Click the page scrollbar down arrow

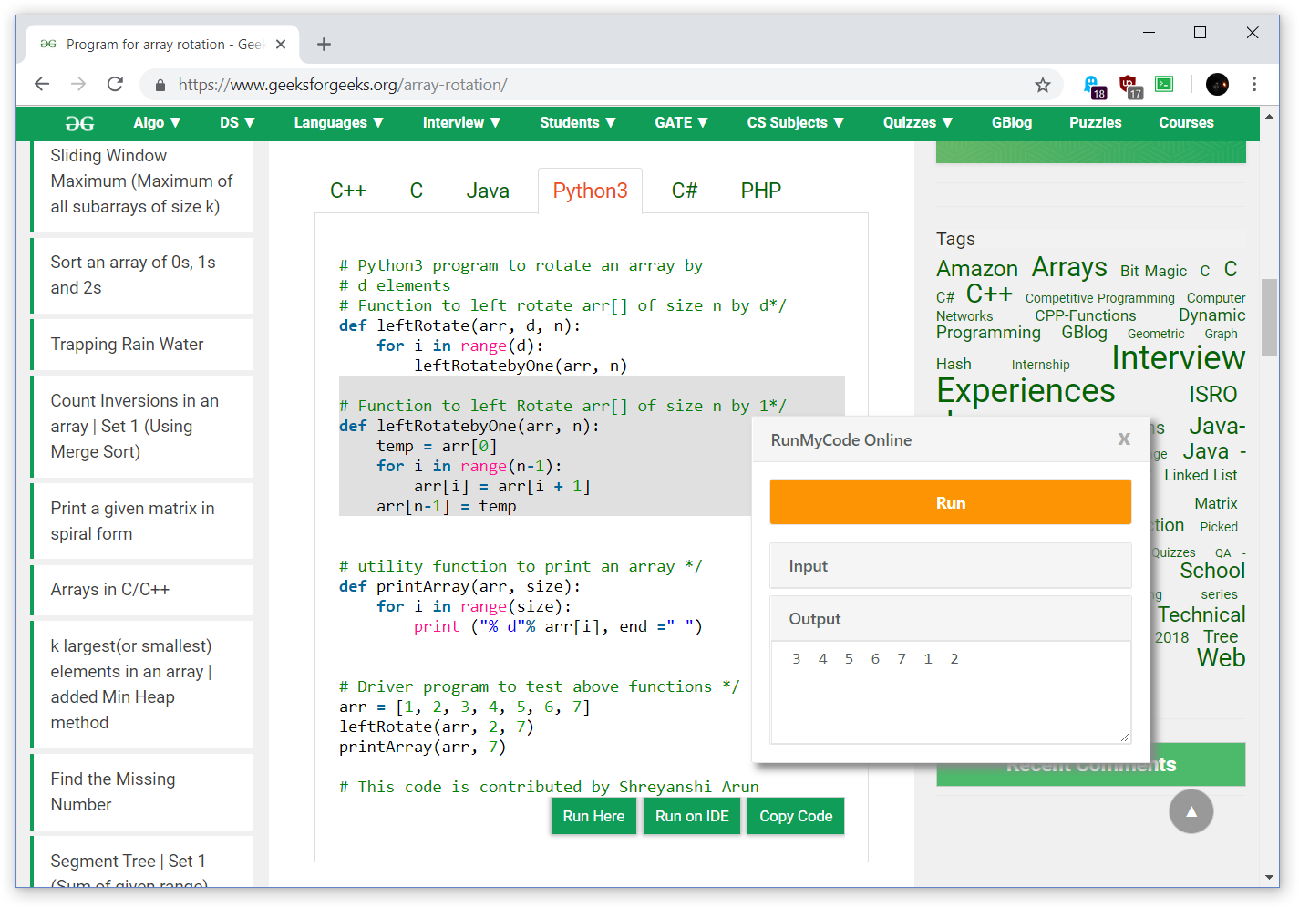point(1269,877)
